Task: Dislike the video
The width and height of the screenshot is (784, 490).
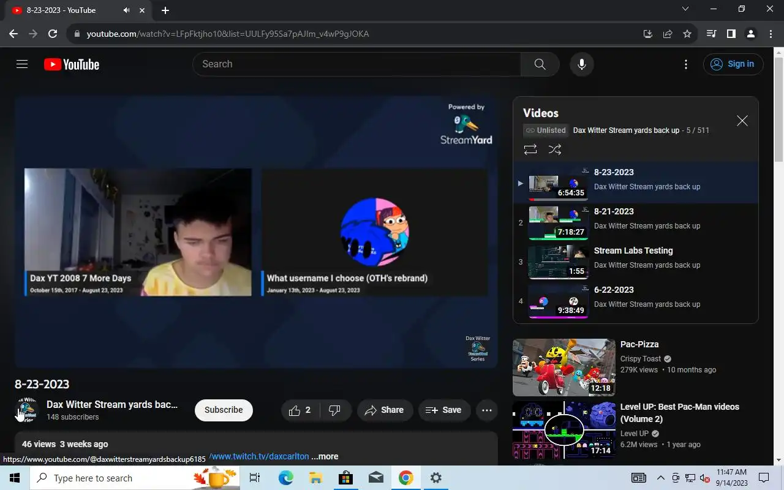Action: 334,410
